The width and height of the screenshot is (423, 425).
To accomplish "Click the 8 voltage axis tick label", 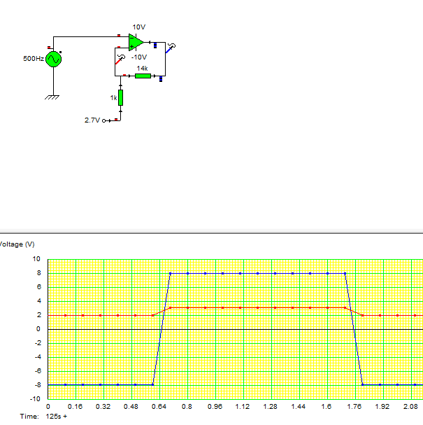I will click(x=39, y=273).
